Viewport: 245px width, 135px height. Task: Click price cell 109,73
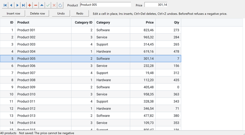pos(143,123)
